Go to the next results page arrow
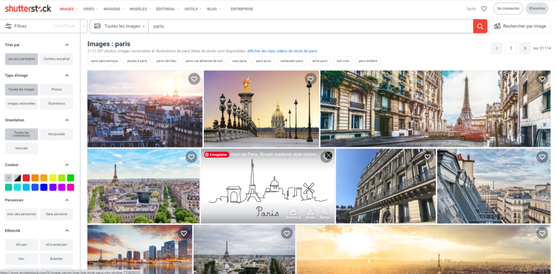557x274 pixels. click(x=525, y=48)
